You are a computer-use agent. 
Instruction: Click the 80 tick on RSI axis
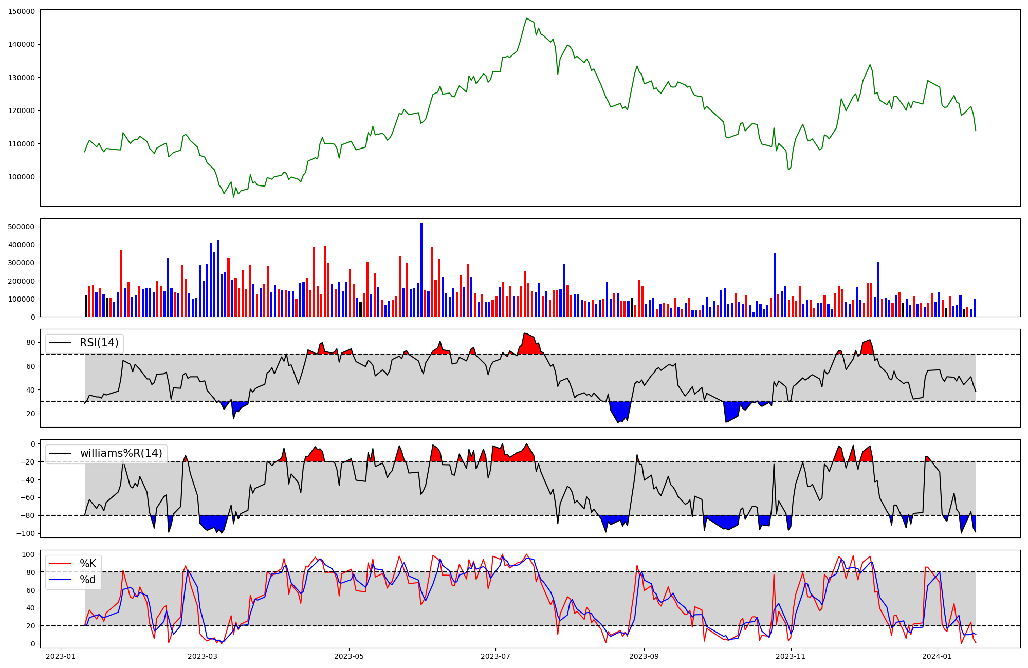[31, 343]
